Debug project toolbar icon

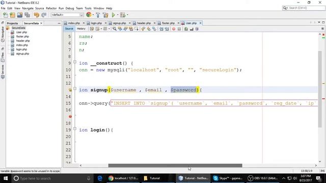(x=123, y=15)
